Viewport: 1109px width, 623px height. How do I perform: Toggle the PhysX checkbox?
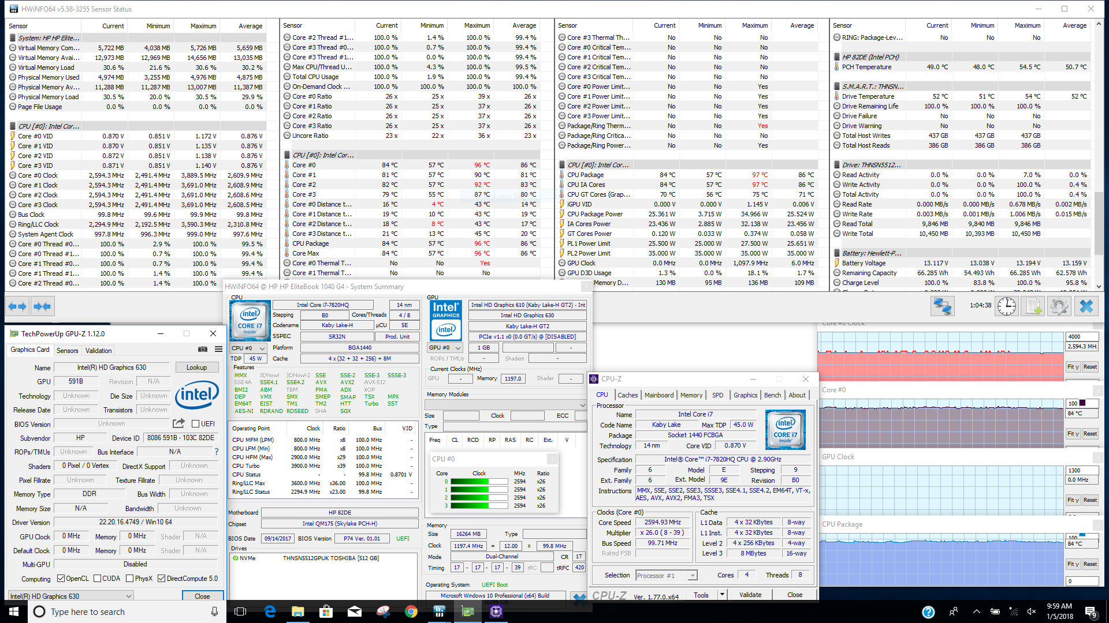point(130,579)
